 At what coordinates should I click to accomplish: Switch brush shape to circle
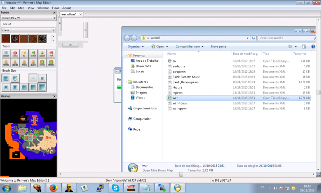[15, 78]
